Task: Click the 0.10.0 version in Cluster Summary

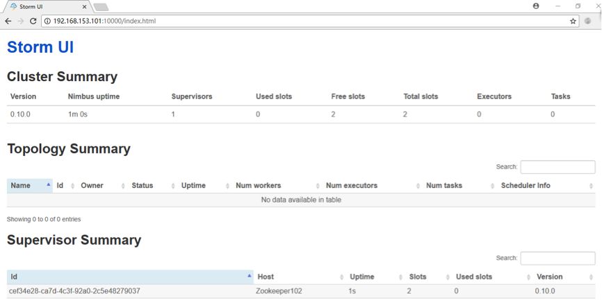Action: tap(20, 114)
